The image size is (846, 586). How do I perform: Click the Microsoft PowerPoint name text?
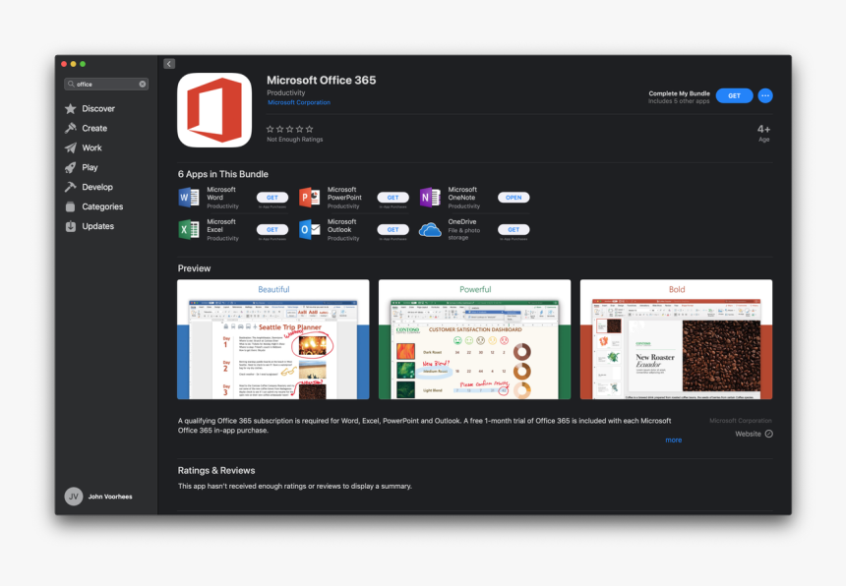(x=344, y=194)
